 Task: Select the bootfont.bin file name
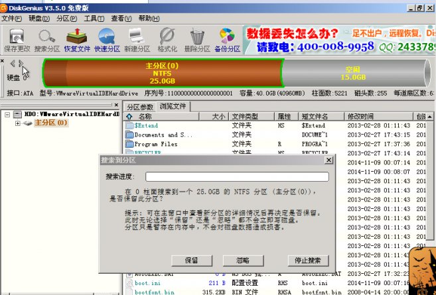point(155,292)
